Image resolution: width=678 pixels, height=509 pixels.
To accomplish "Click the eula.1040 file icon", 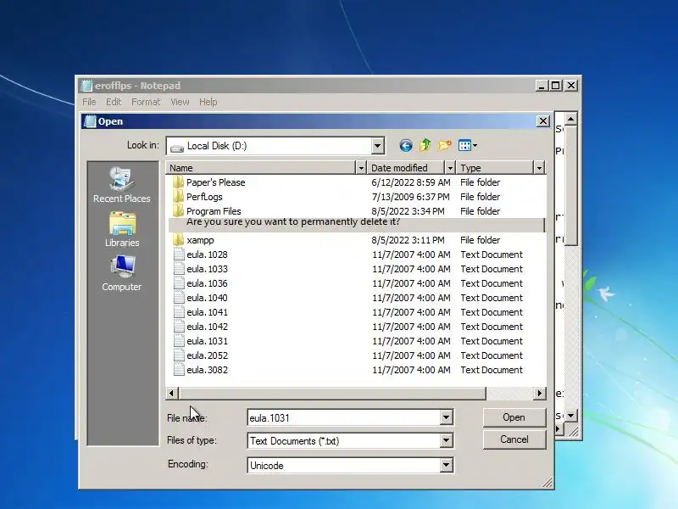I will pyautogui.click(x=179, y=298).
